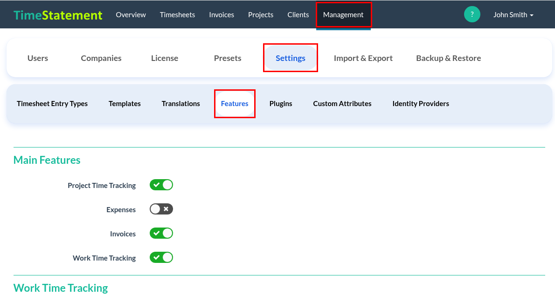This screenshot has height=295, width=555.
Task: Toggle the Invoices feature switch
Action: pyautogui.click(x=161, y=233)
